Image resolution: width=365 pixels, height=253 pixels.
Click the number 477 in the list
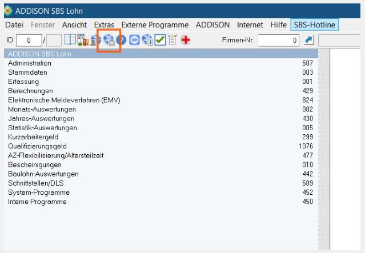(x=307, y=155)
